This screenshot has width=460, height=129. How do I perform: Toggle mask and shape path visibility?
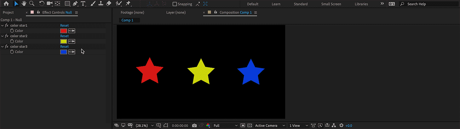[166, 125]
